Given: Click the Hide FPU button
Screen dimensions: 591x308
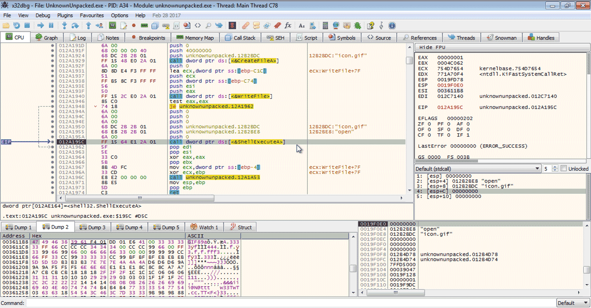Looking at the screenshot, I should [433, 47].
